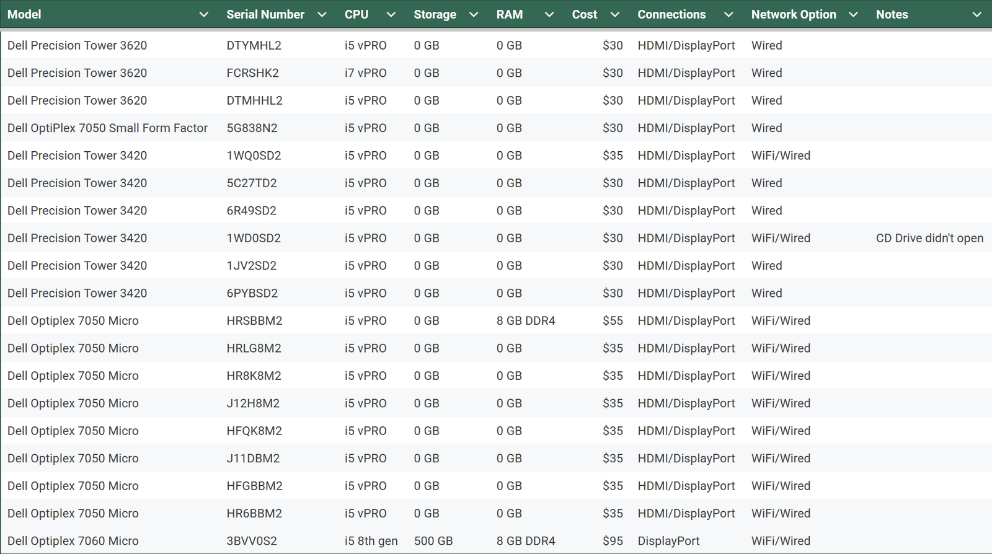Viewport: 992px width, 554px height.
Task: Click serial number HR8K8M2
Action: click(x=254, y=376)
